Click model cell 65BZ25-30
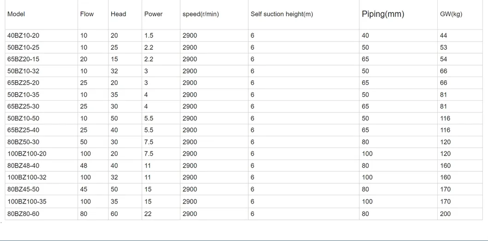 pos(24,107)
